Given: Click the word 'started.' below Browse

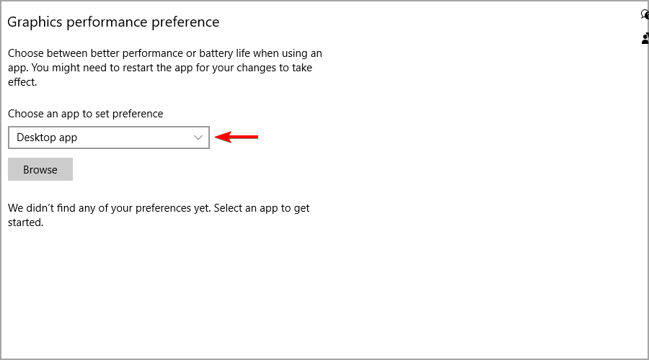Looking at the screenshot, I should [26, 222].
